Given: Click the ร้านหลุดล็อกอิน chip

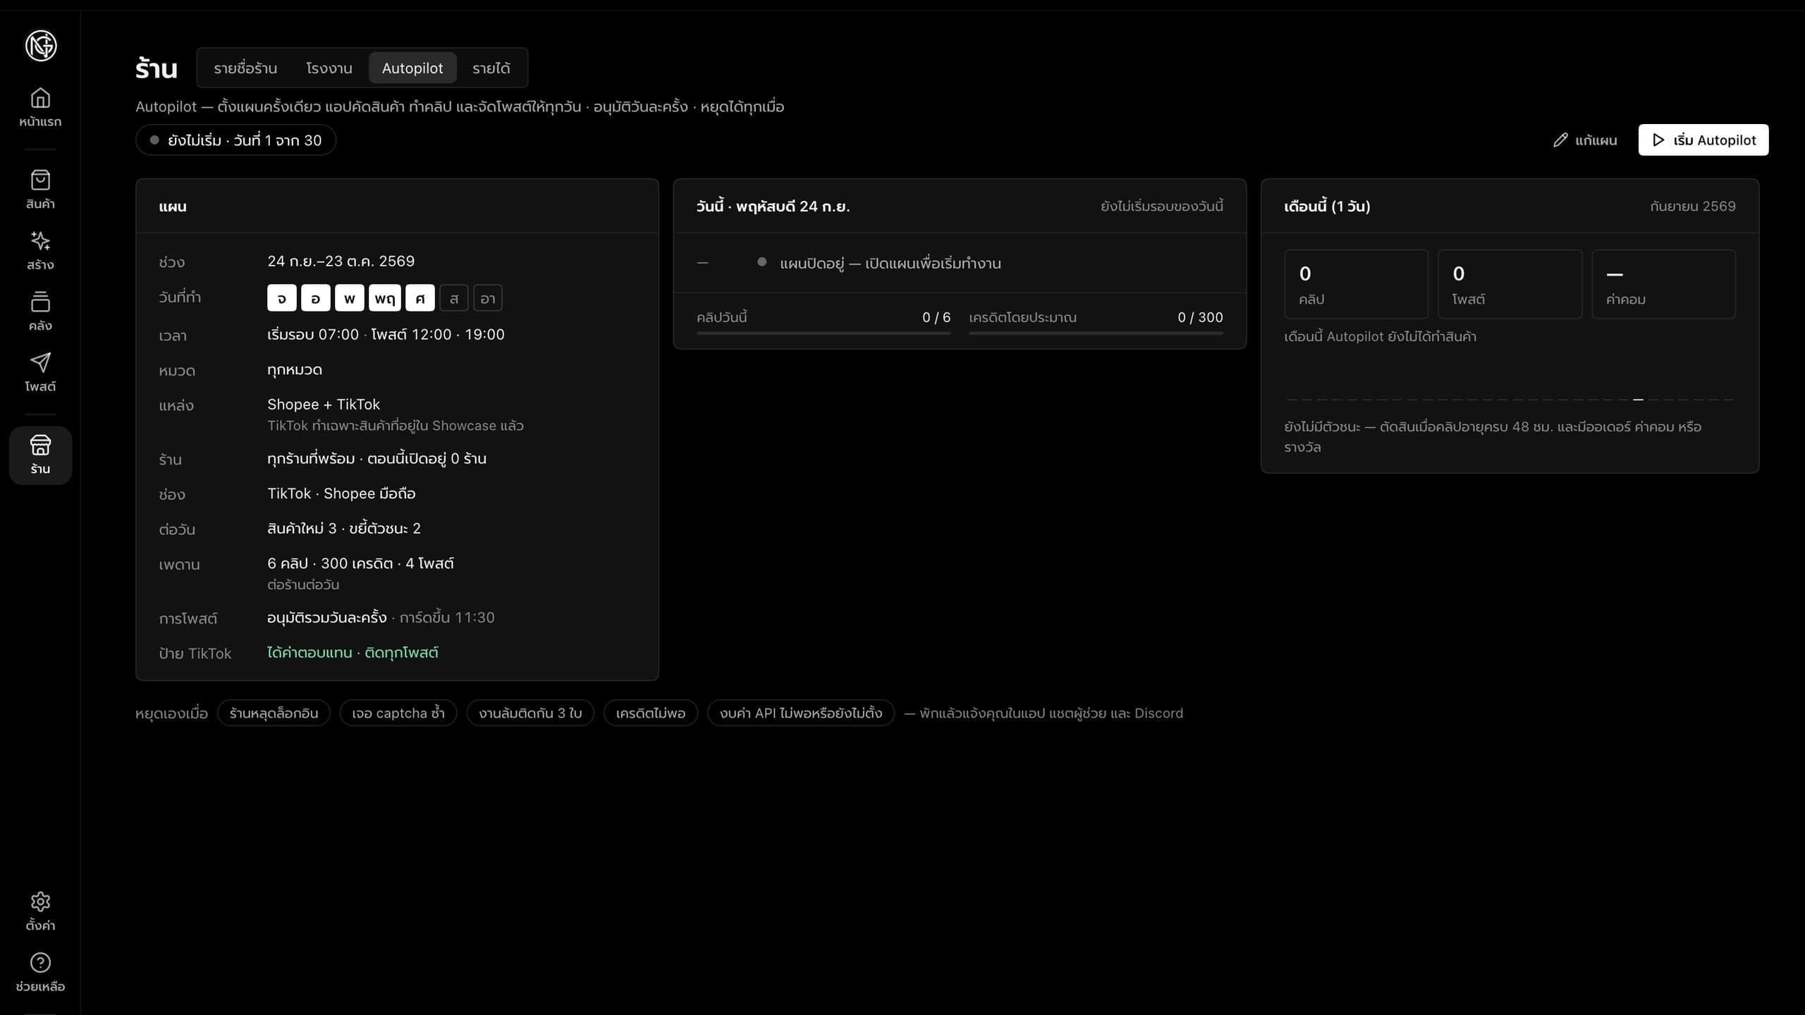Looking at the screenshot, I should pos(274,713).
